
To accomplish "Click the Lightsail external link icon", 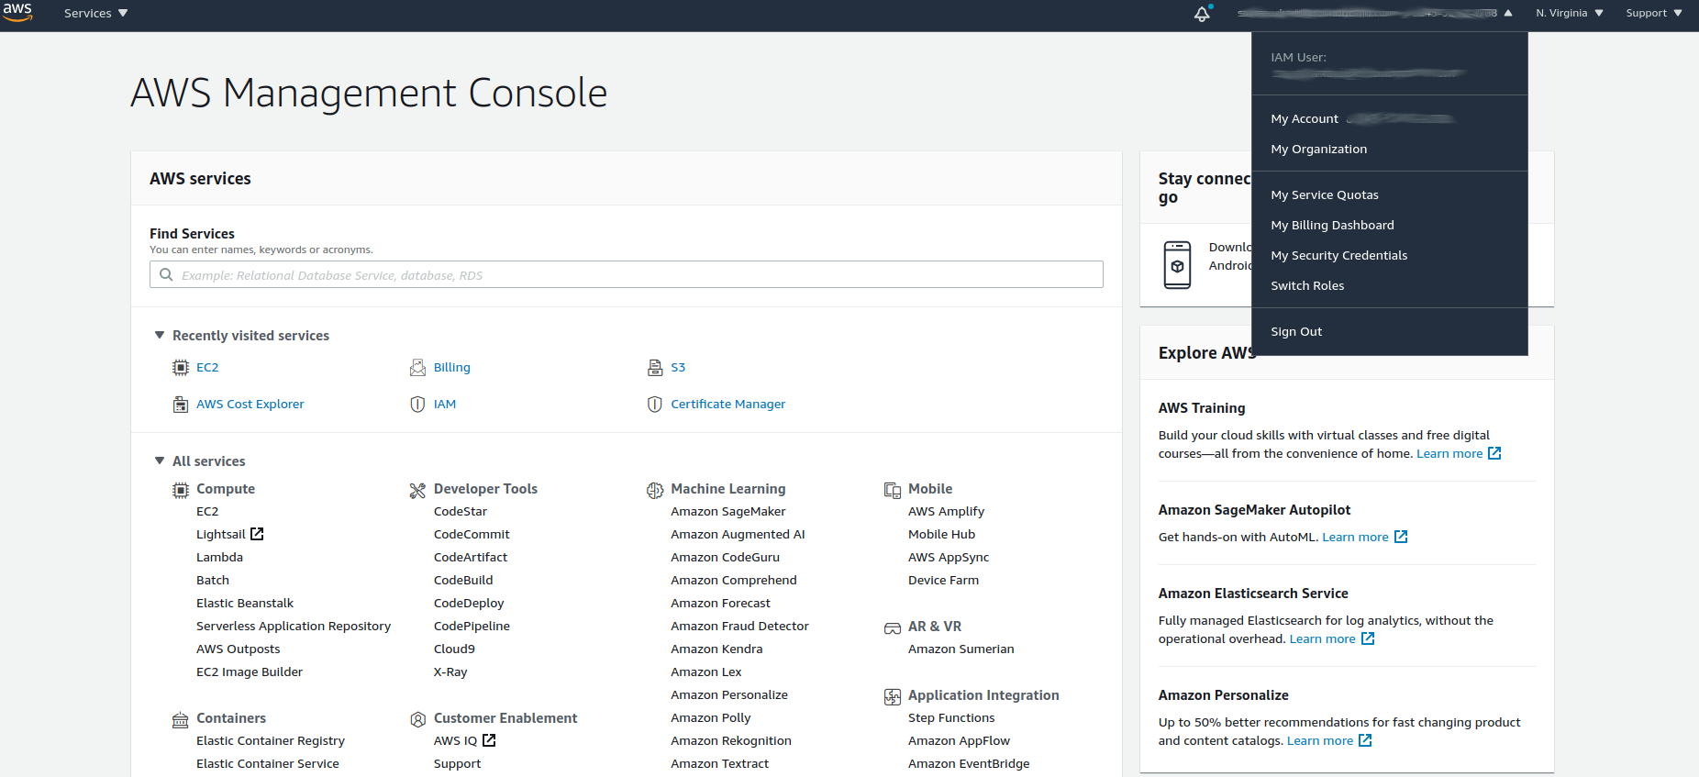I will coord(257,534).
